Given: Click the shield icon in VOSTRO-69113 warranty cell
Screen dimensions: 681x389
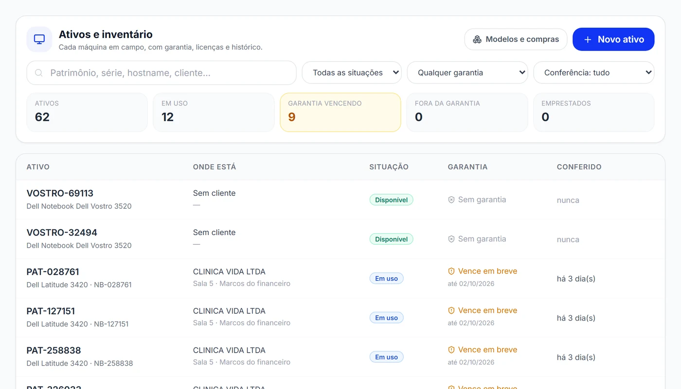Looking at the screenshot, I should point(451,200).
